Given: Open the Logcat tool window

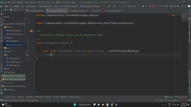Looking at the screenshot, I should click(48, 97).
